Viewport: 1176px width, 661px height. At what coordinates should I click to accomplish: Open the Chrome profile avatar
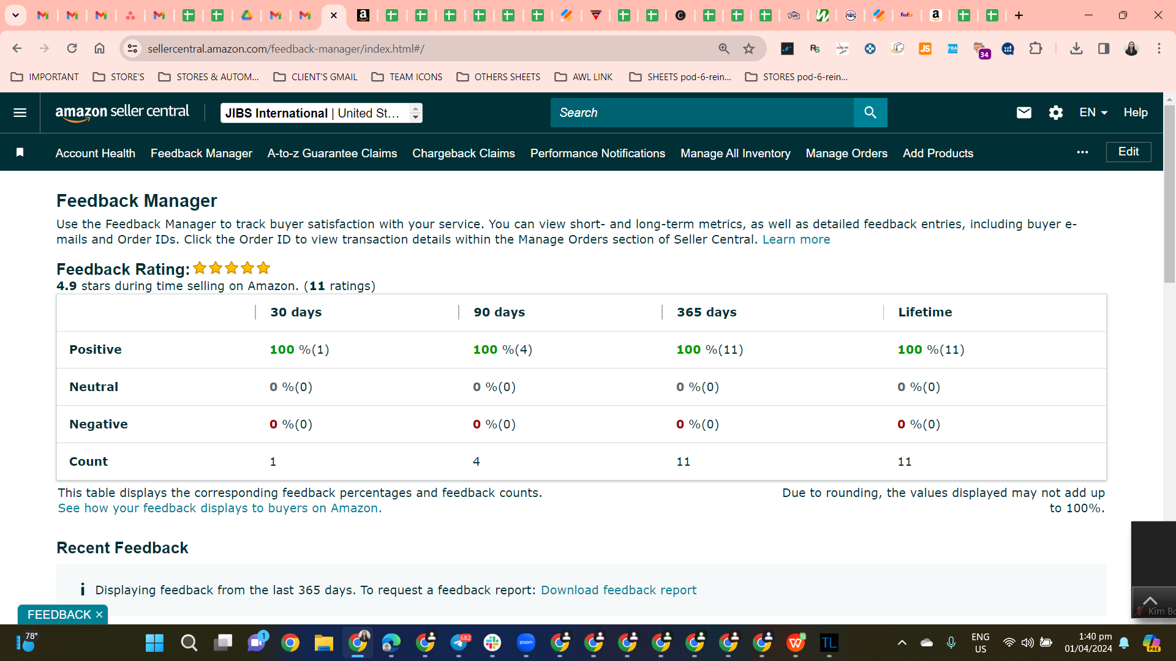pos(1131,48)
